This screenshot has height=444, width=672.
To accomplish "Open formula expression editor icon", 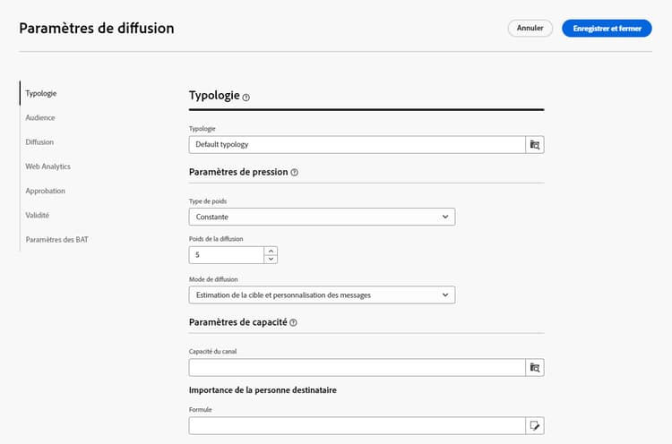I will coord(535,425).
